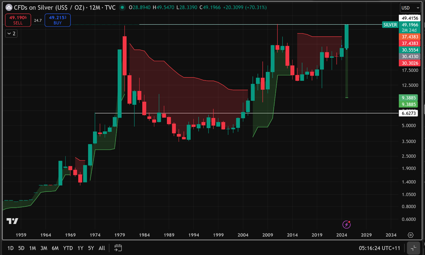The height and width of the screenshot is (255, 425).
Task: Click the 6.6273 horizontal line price label
Action: 409,114
